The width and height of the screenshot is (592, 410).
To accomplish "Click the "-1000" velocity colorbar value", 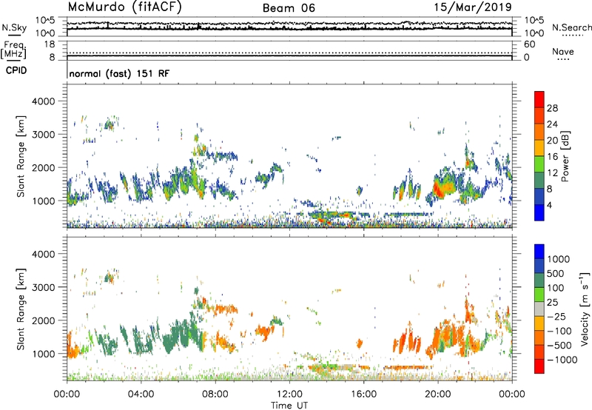I will pos(562,360).
